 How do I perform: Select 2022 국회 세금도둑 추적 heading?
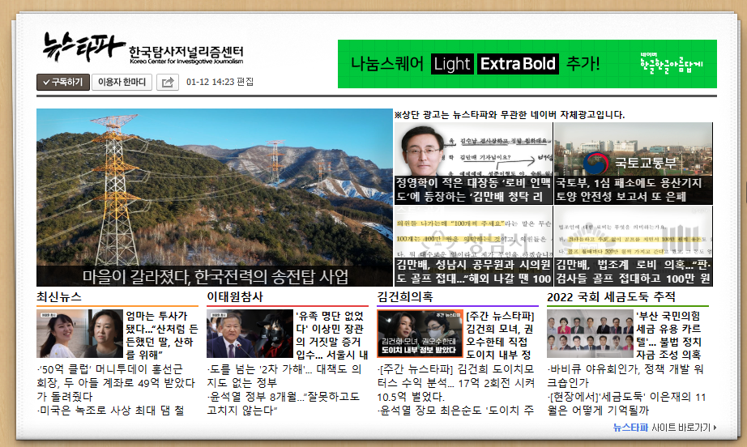[x=611, y=297]
